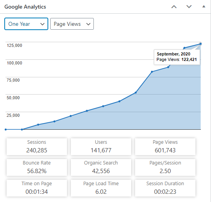
Task: Click the 50,000 axis label
Action: click(13, 98)
